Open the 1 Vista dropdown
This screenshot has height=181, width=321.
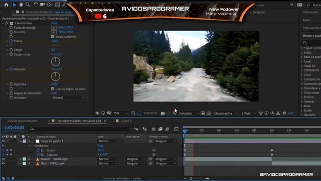(x=249, y=113)
